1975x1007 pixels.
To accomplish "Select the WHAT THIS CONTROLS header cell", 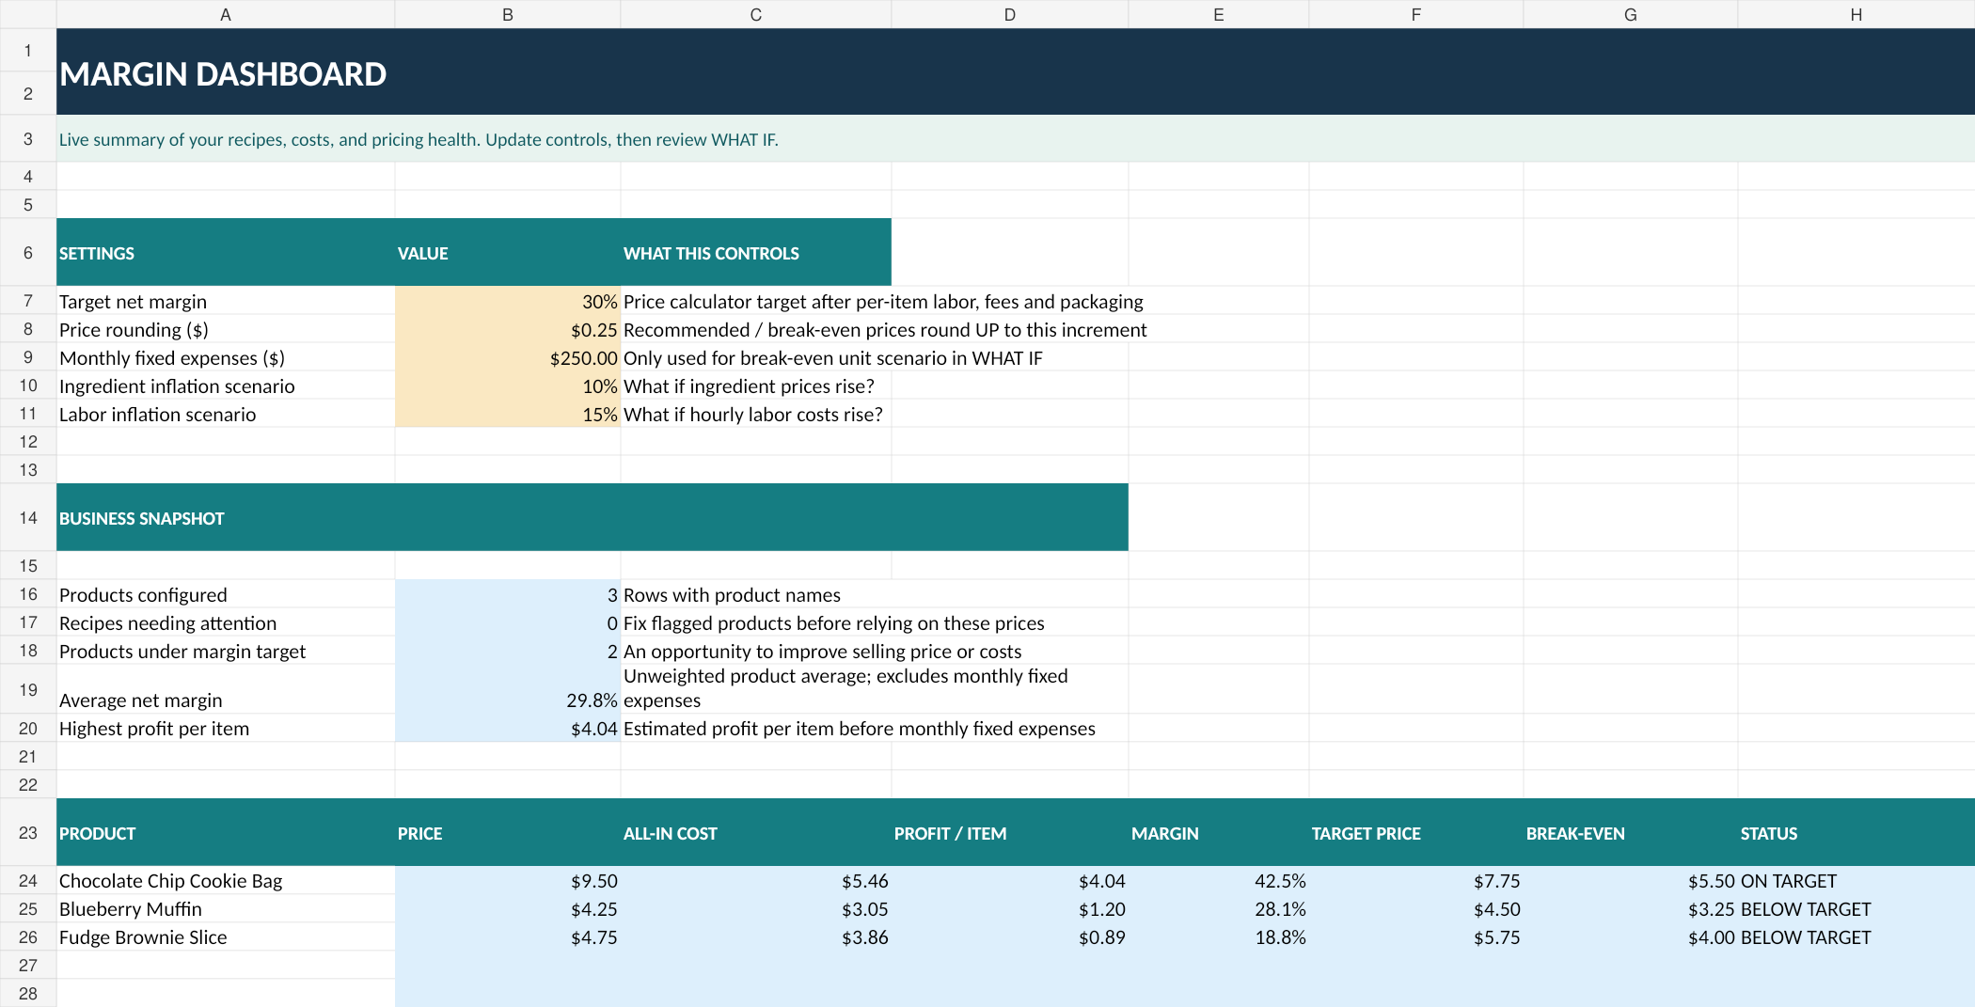I will (756, 253).
